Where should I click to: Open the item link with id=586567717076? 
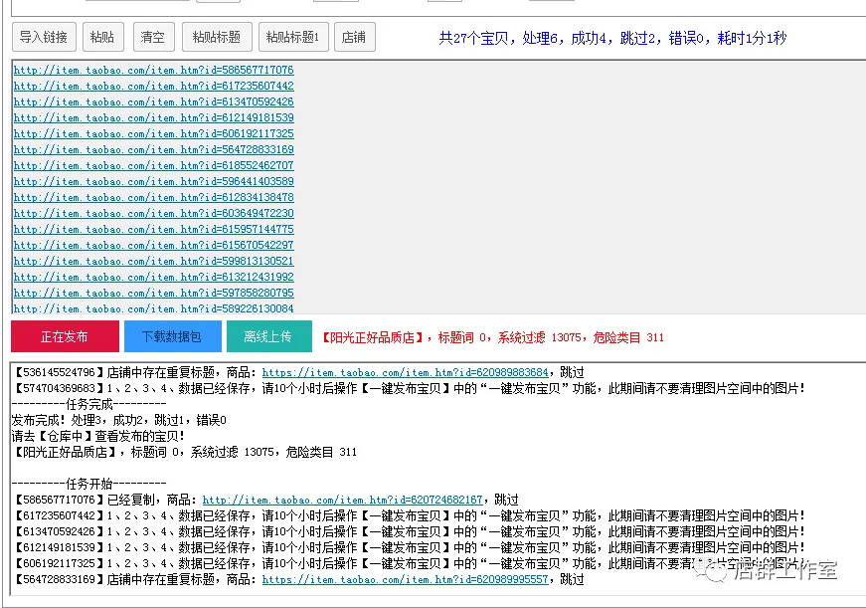[154, 71]
